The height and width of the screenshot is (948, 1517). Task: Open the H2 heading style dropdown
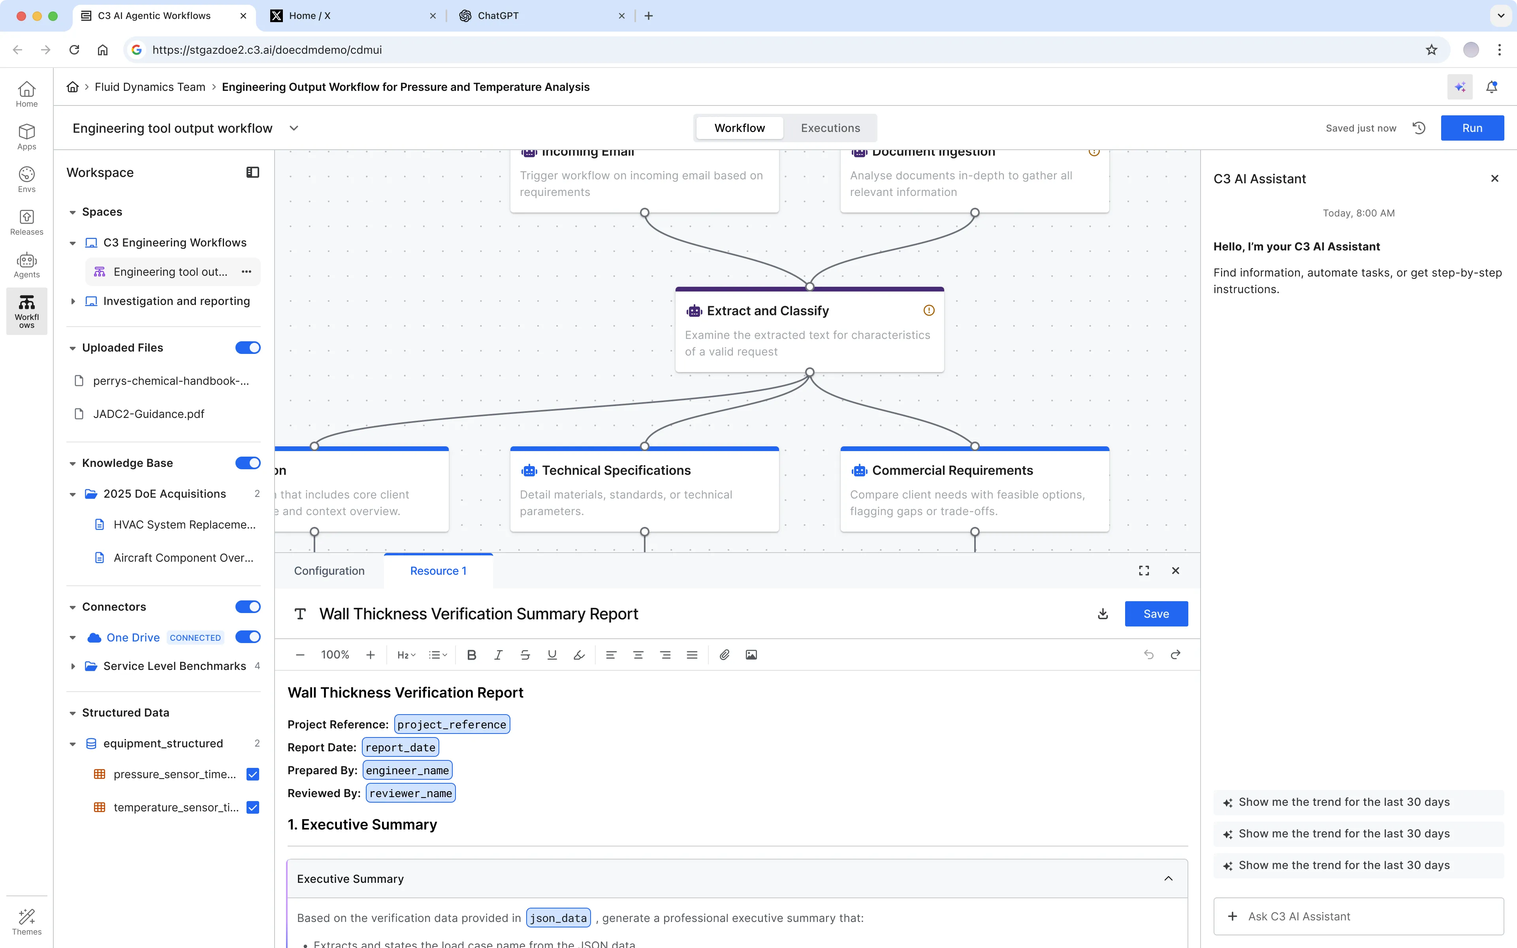(406, 655)
